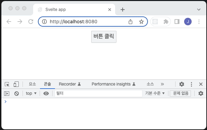Switch to the 요소 tab

pos(32,84)
